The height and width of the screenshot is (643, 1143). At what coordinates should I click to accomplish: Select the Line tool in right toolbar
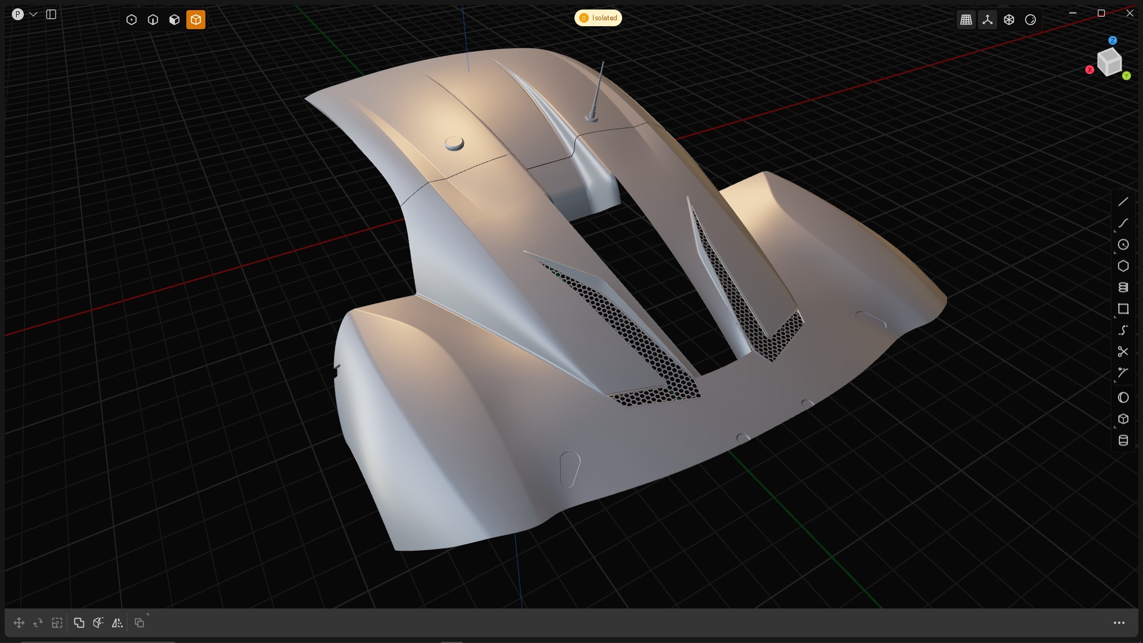tap(1123, 202)
